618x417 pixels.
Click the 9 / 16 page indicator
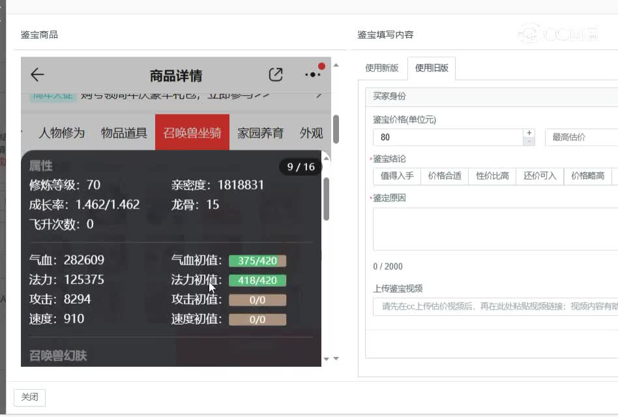[x=301, y=167]
